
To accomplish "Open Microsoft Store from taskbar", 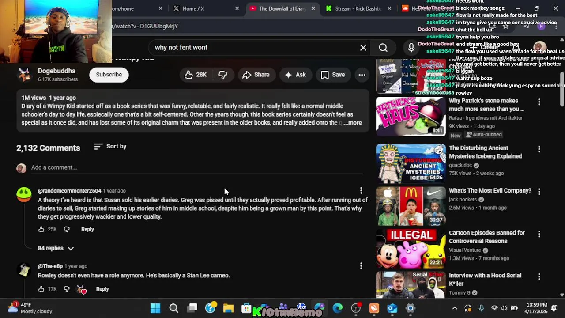I will (x=246, y=308).
